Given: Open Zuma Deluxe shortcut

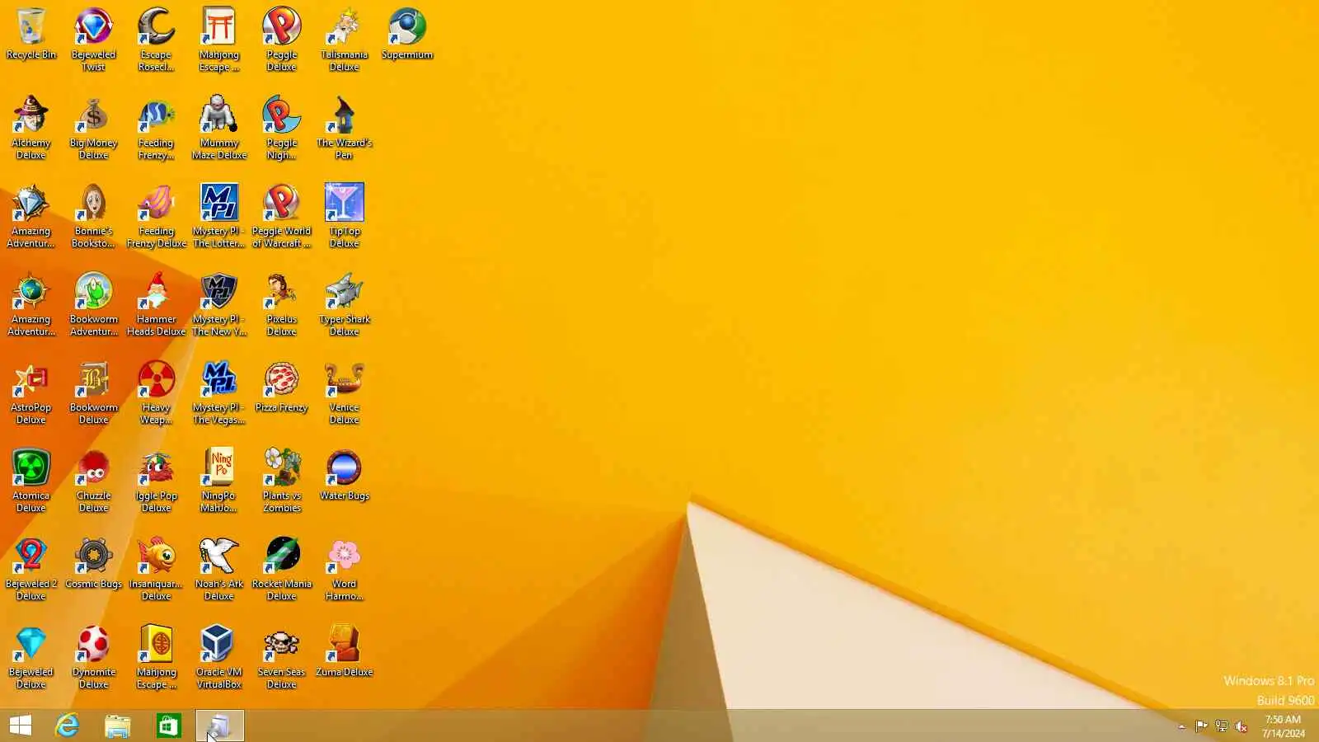Looking at the screenshot, I should (345, 652).
